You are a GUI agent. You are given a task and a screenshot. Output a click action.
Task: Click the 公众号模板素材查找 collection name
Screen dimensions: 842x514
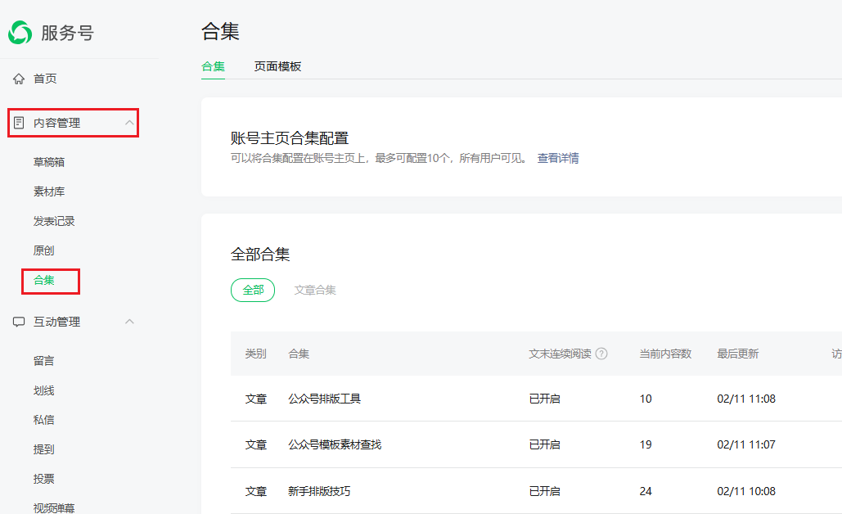coord(335,445)
